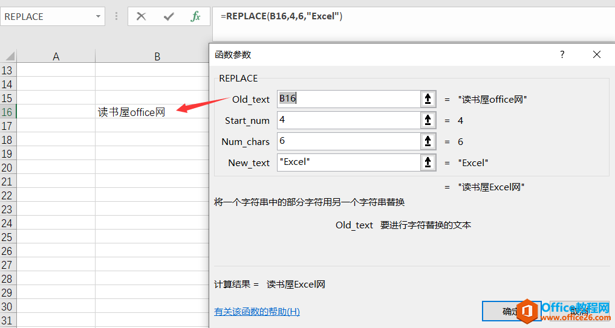Cancel formula entry with the X icon
Image resolution: width=615 pixels, height=328 pixels.
(x=141, y=16)
